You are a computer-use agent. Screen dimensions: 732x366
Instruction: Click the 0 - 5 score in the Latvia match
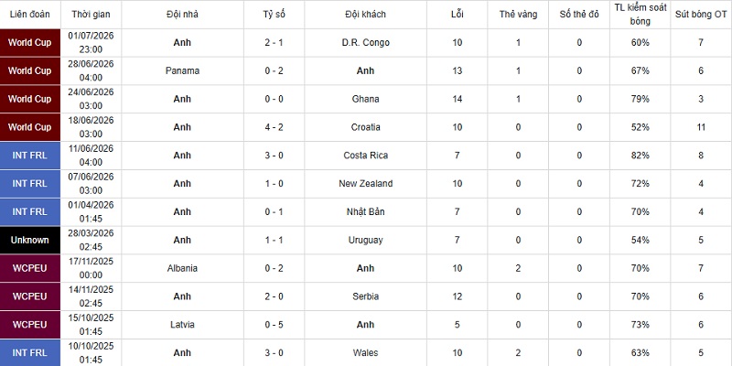coord(274,325)
